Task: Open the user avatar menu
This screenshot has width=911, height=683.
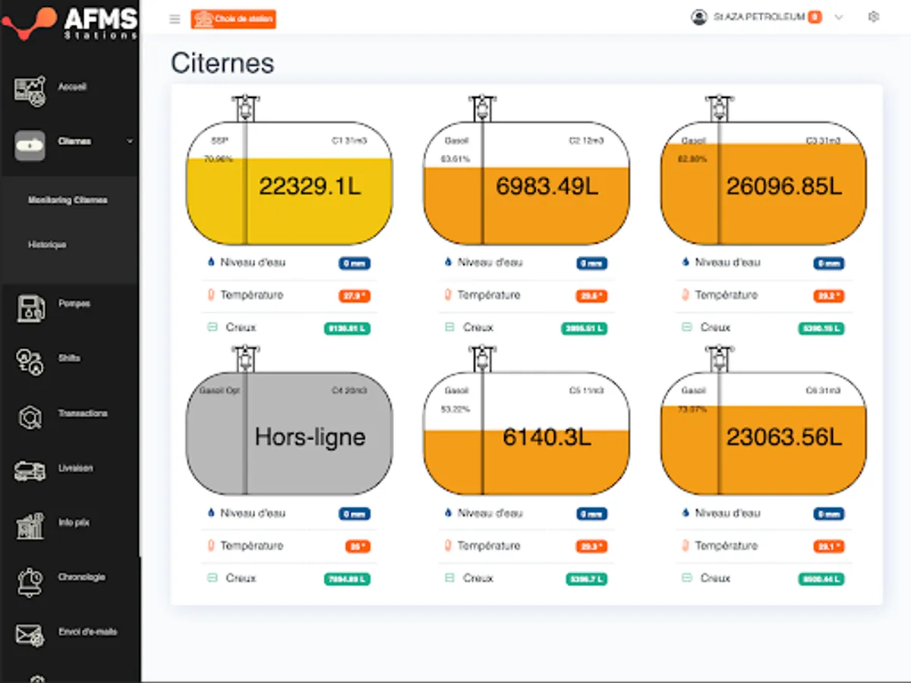Action: click(699, 17)
